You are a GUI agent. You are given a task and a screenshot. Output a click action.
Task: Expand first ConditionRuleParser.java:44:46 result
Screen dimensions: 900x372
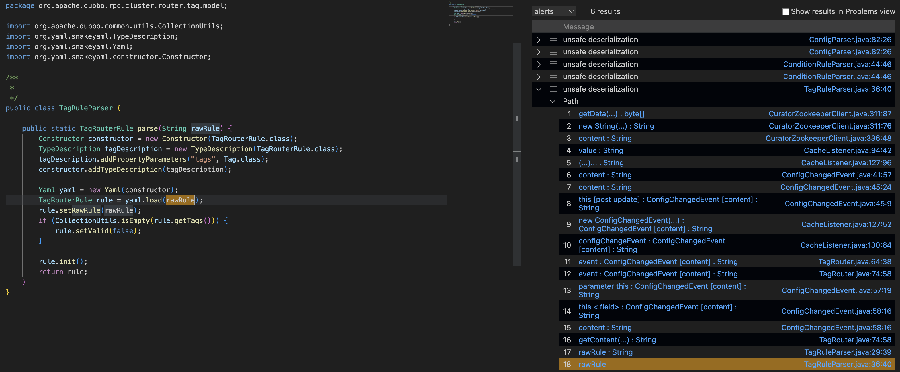click(539, 64)
